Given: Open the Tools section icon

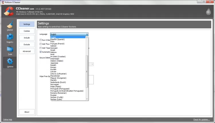Looking at the screenshot, I should coord(10,51).
